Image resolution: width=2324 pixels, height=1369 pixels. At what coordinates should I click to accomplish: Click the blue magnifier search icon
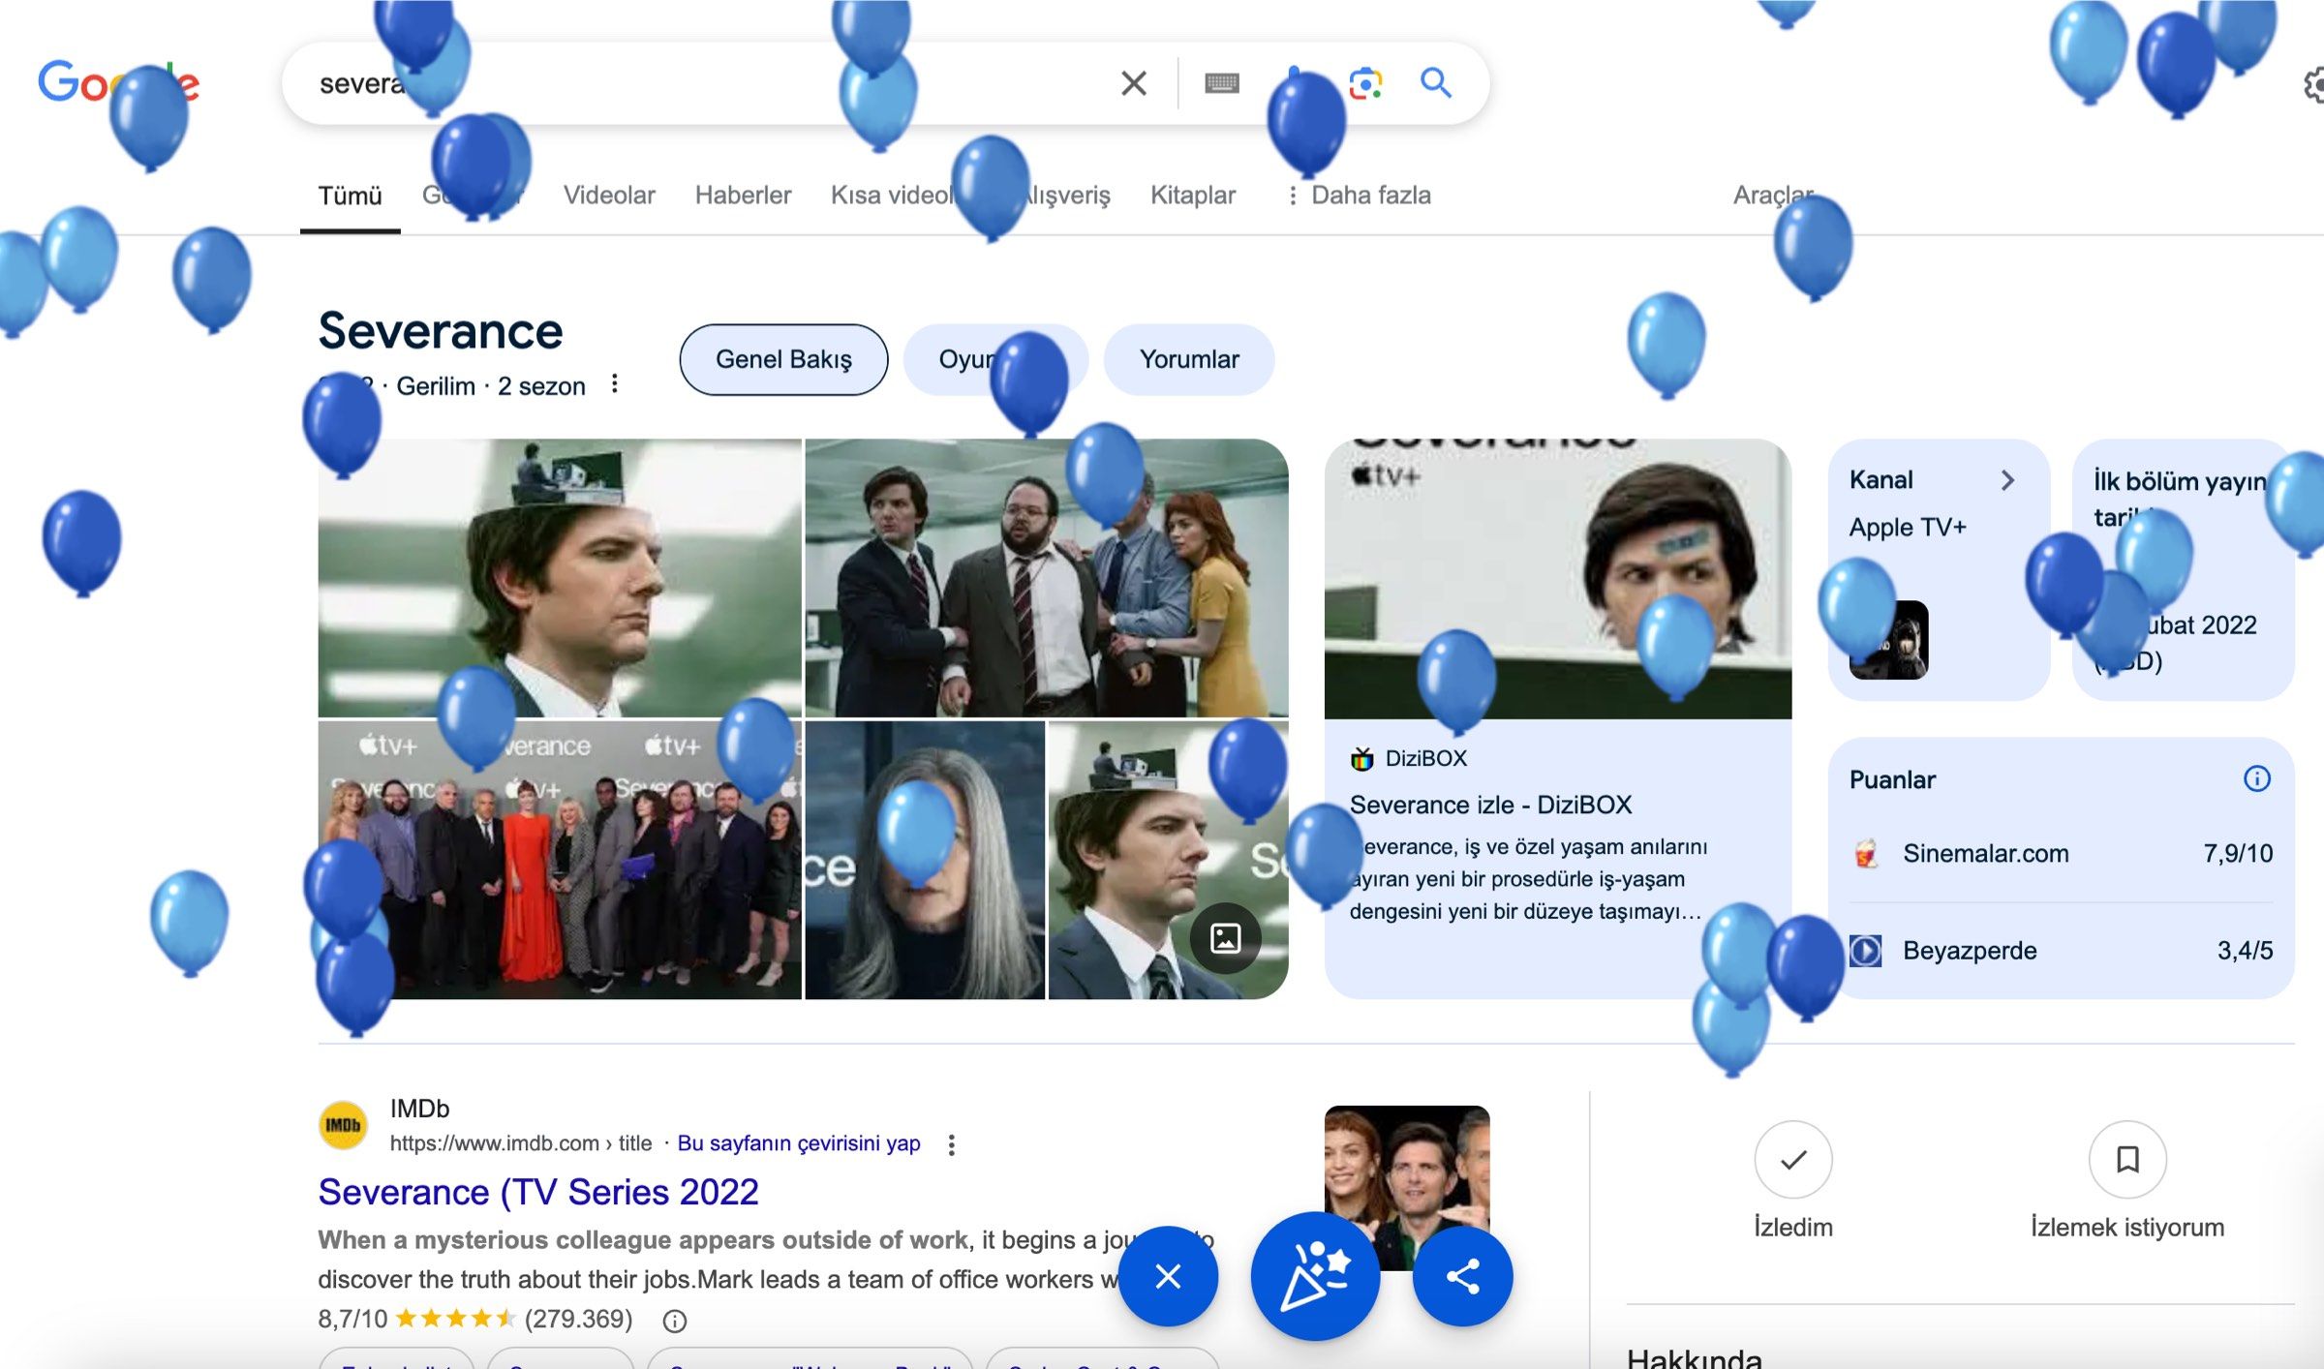[x=1435, y=83]
